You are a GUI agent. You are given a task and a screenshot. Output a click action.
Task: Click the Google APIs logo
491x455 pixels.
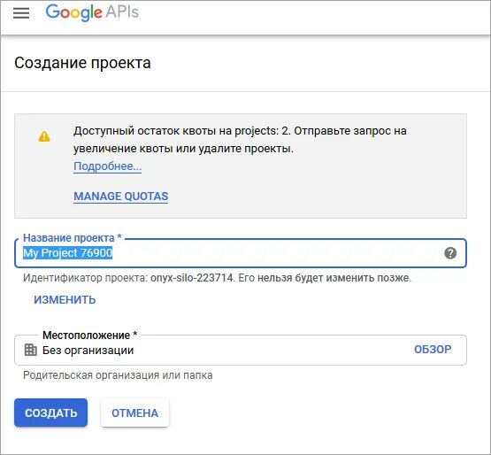(92, 12)
